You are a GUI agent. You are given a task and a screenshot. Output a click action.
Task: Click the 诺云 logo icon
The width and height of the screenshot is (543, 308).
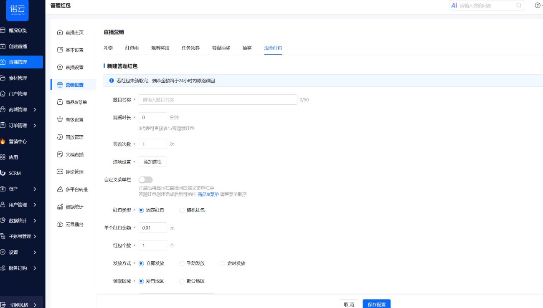point(17,10)
